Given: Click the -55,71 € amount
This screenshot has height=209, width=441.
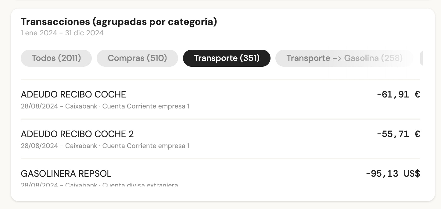Looking at the screenshot, I should (x=398, y=134).
